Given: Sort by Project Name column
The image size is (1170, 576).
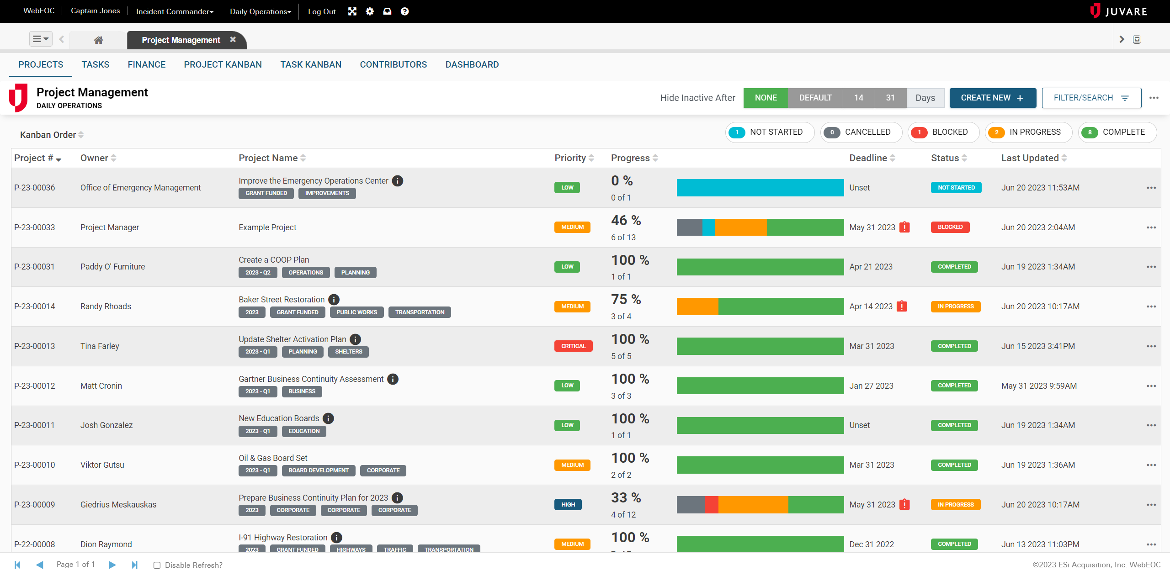Looking at the screenshot, I should (x=272, y=158).
